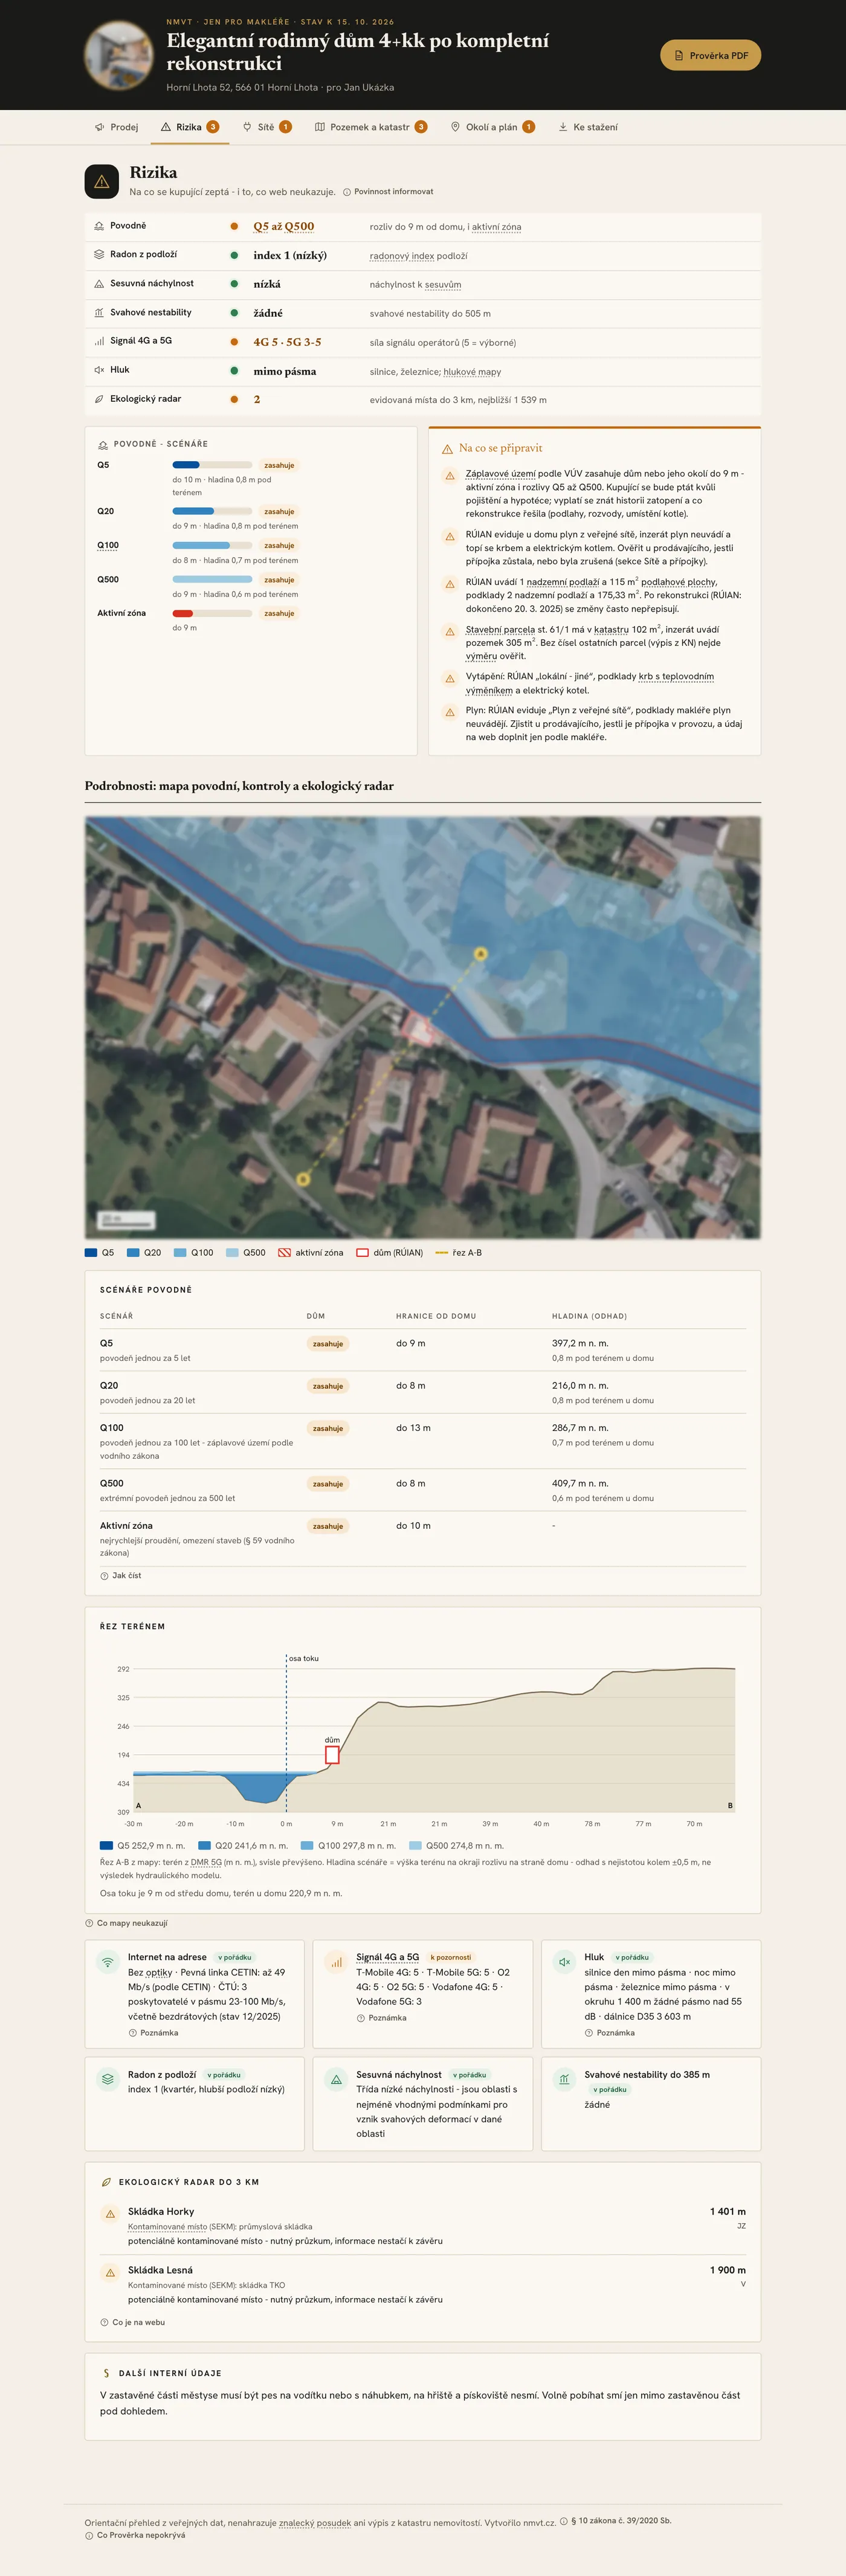Click the speaker icon on the Hluk card
The width and height of the screenshot is (846, 2576).
(x=565, y=1961)
